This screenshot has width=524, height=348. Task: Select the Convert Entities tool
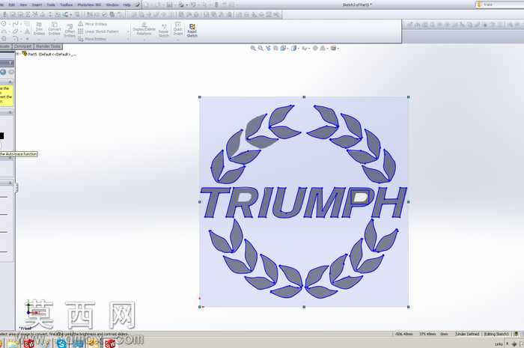[x=54, y=28]
